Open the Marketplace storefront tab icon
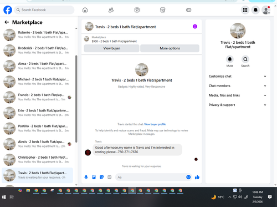277x207 pixels. point(163,10)
